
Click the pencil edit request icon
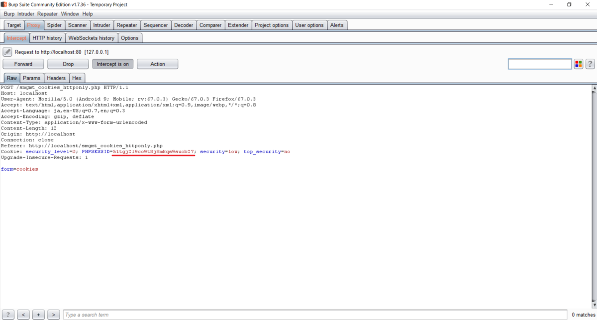(7, 52)
